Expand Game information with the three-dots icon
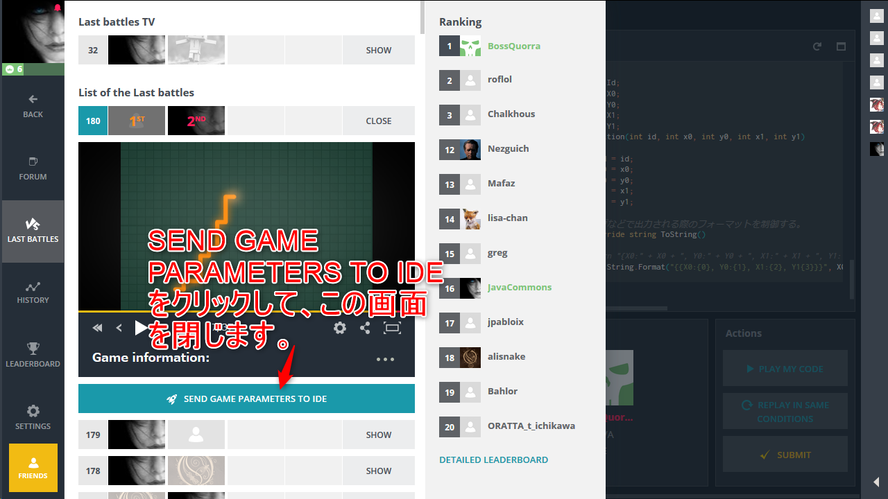This screenshot has height=499, width=888. (385, 359)
